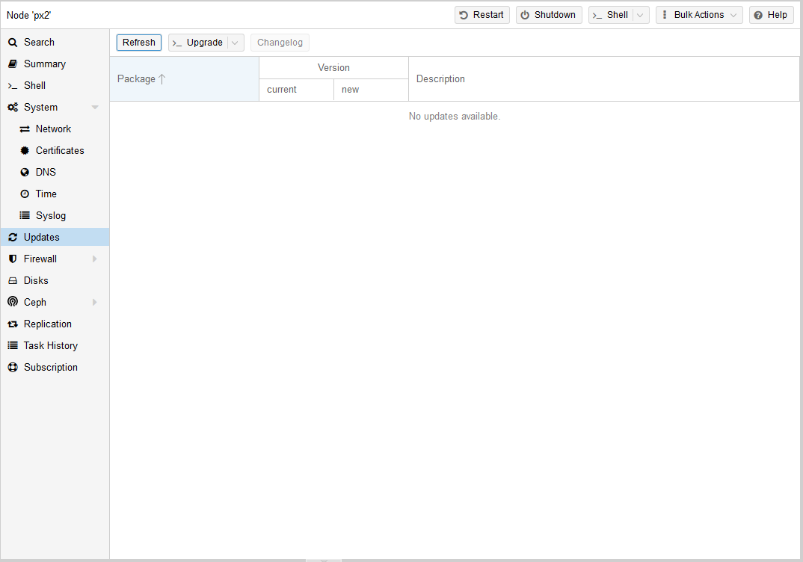Click the Network arrows icon
Viewport: 803px width, 562px height.
25,129
